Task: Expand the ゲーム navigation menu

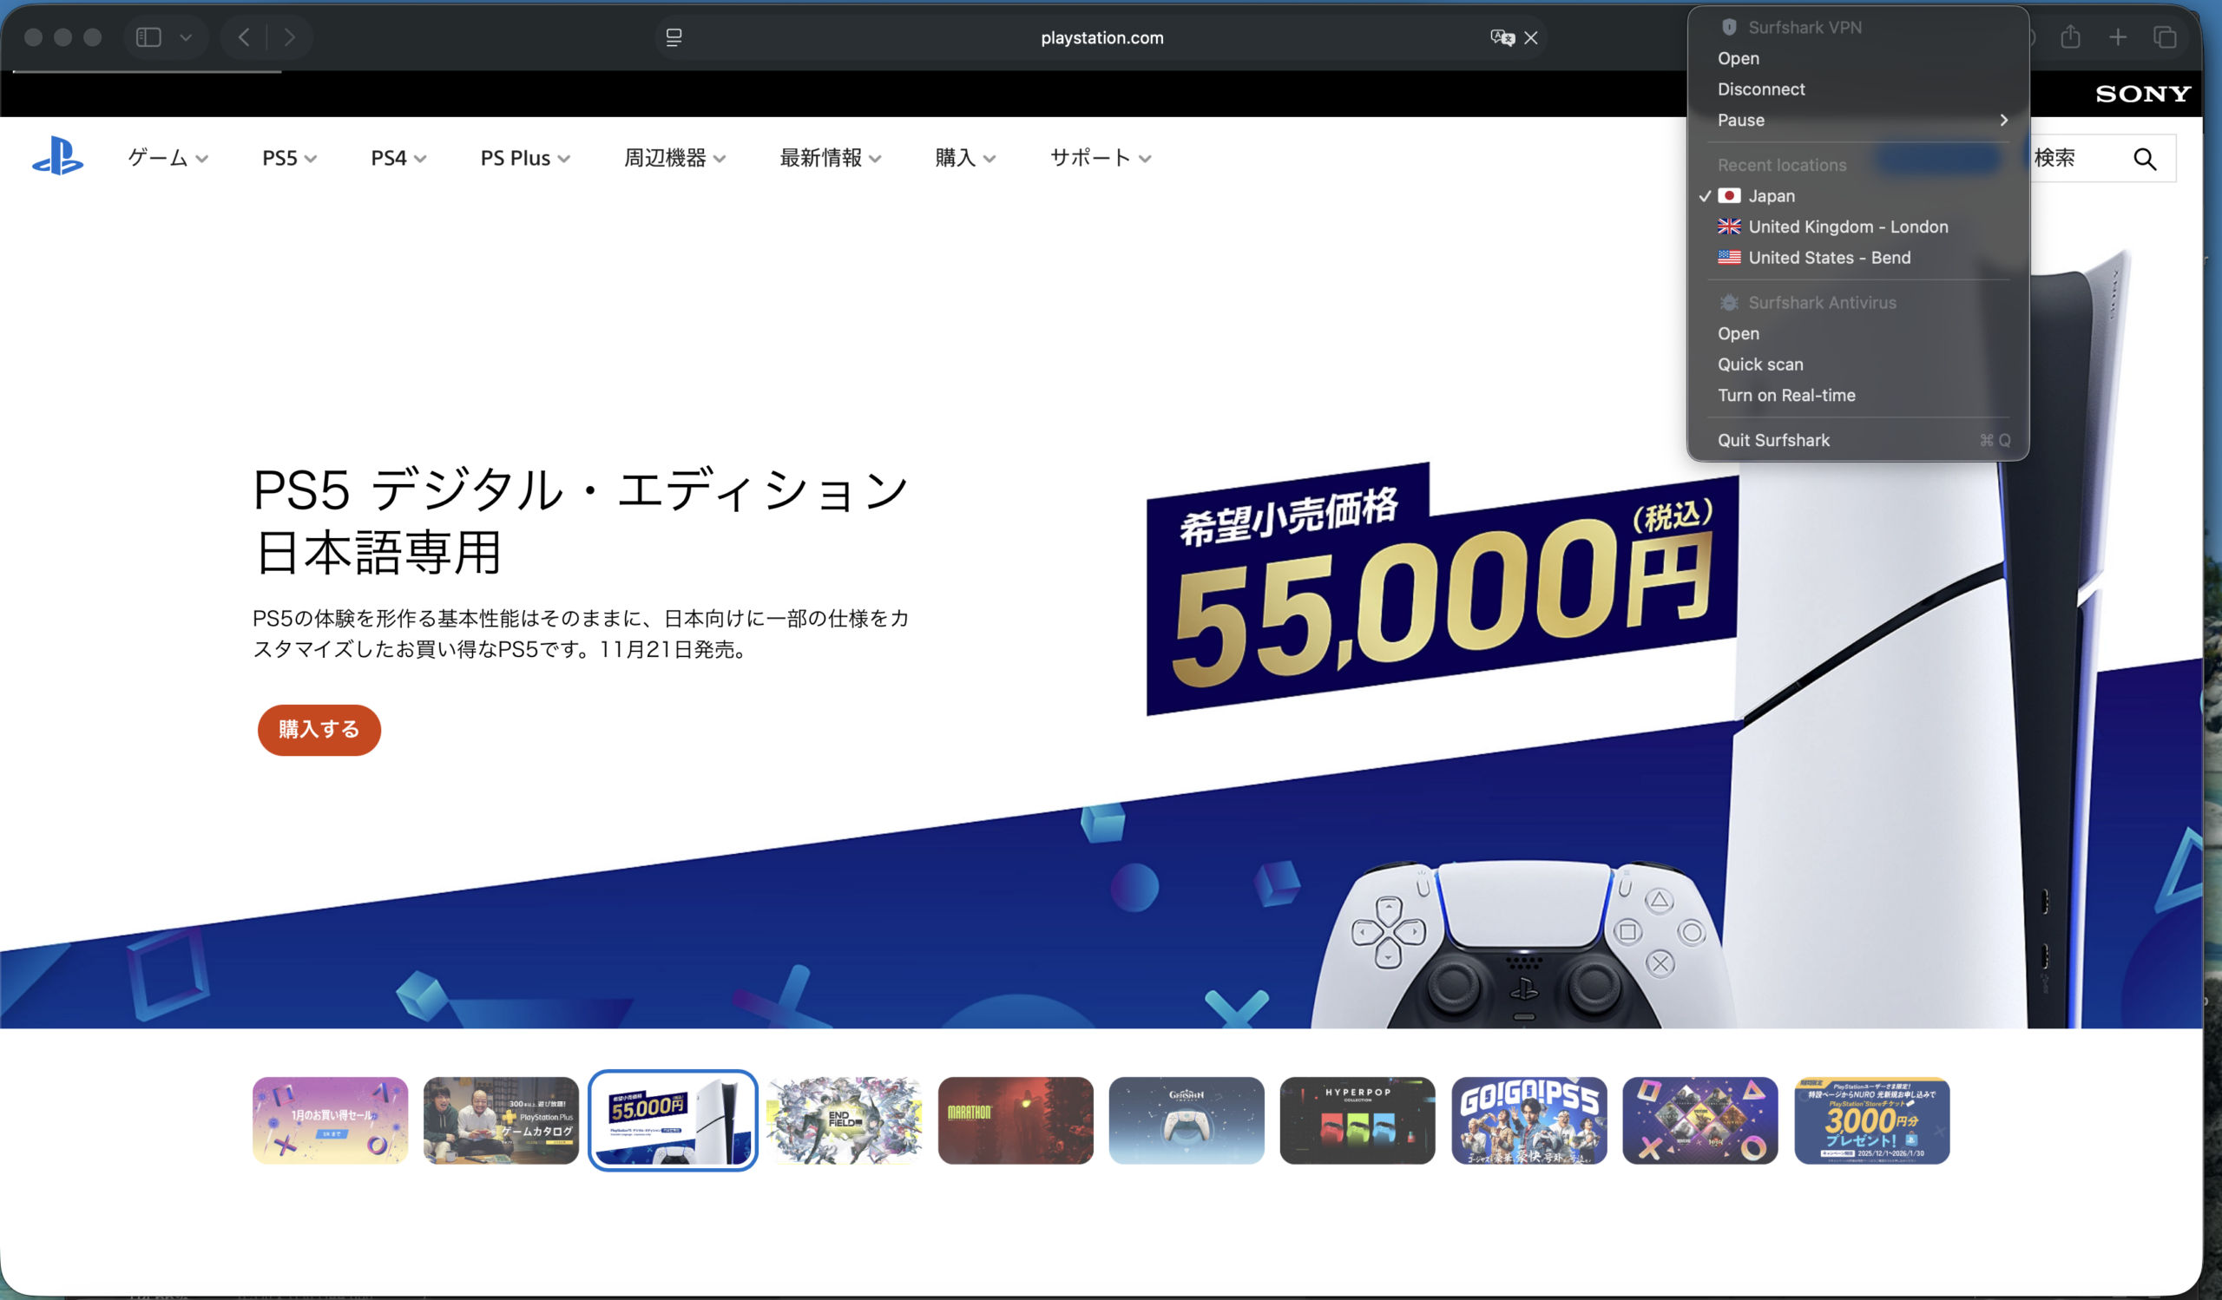Action: tap(168, 158)
